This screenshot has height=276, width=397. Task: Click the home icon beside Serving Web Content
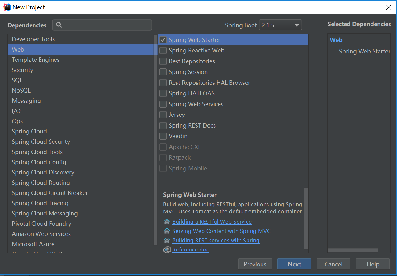click(167, 231)
